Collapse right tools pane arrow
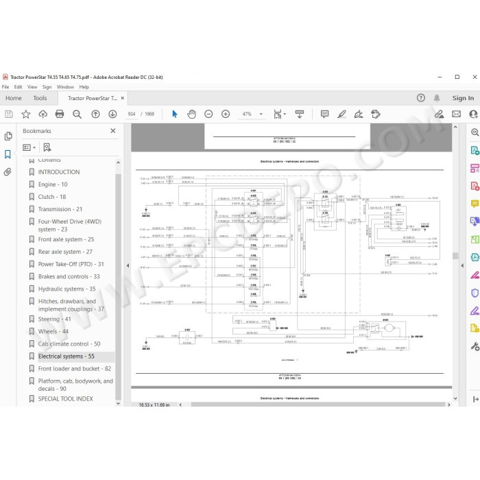This screenshot has width=480, height=480. [x=462, y=266]
